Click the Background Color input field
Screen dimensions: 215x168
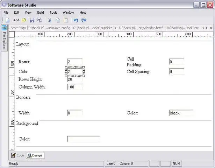point(84,139)
